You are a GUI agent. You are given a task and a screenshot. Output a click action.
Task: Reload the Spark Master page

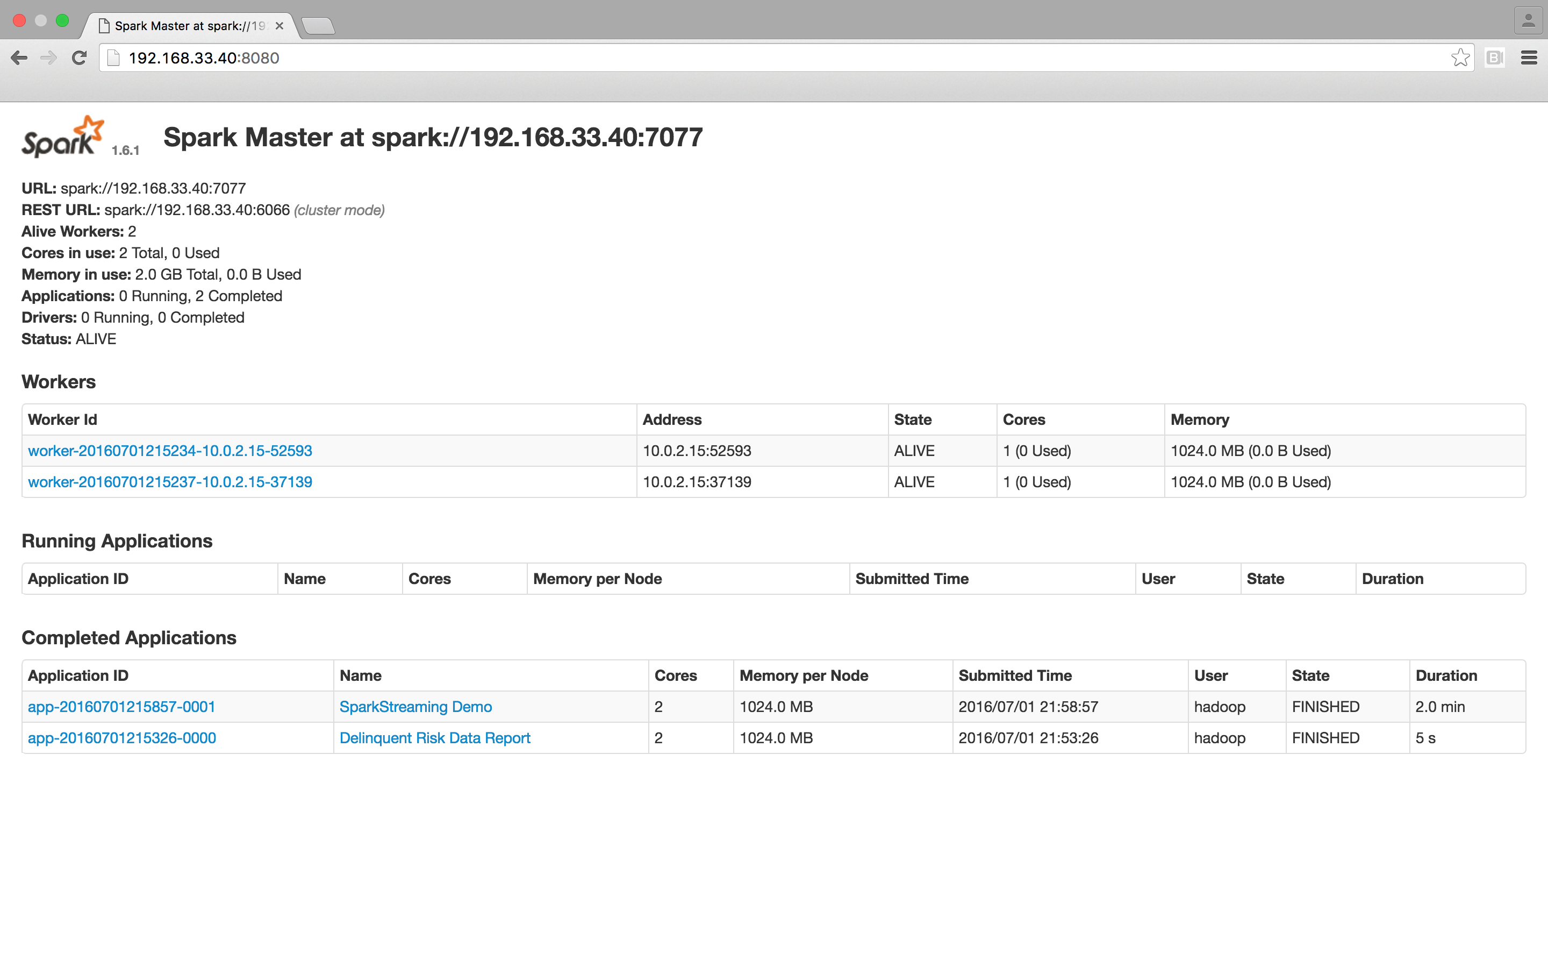tap(80, 58)
